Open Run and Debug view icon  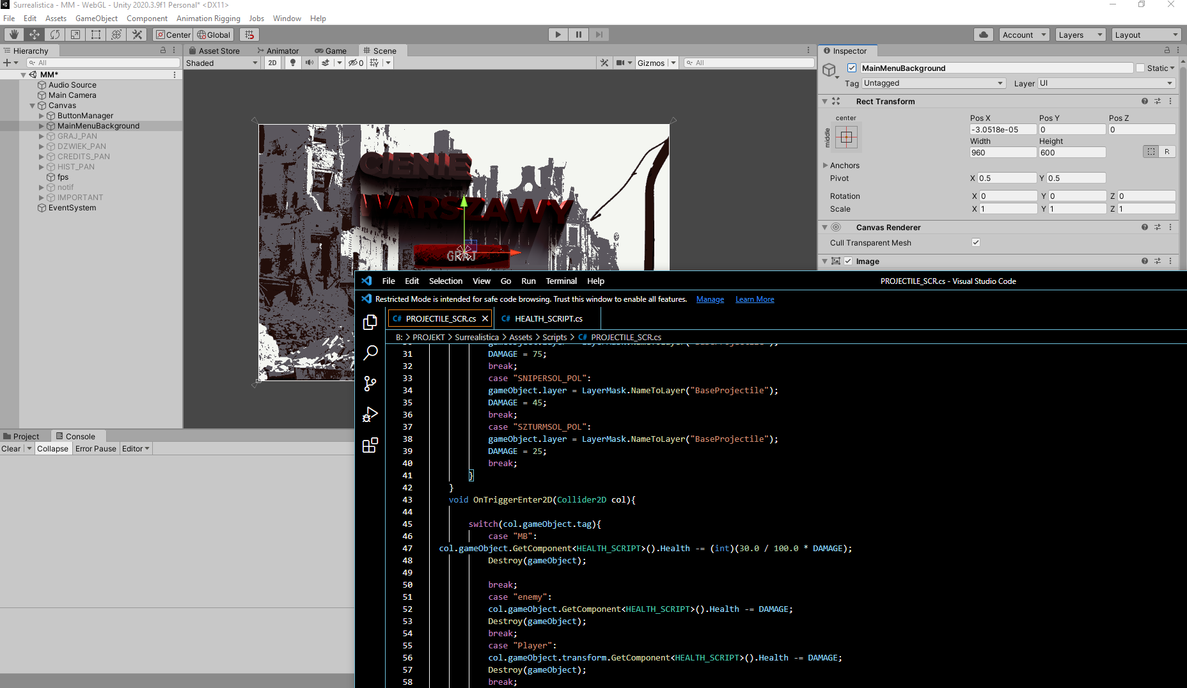coord(370,414)
